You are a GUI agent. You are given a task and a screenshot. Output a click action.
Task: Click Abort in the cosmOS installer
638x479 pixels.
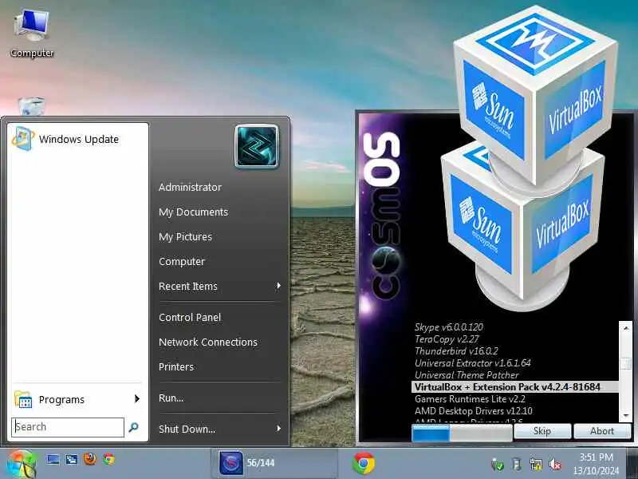[x=602, y=431]
